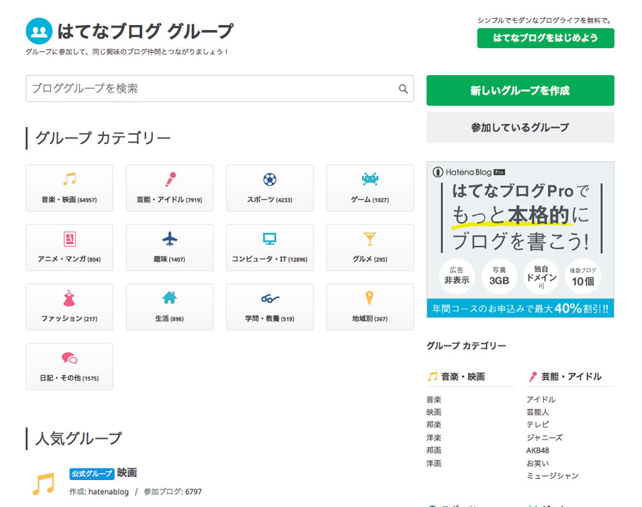Viewport: 642px width, 507px height.
Task: Open the グルメ cocktail glass icon
Action: [x=370, y=239]
